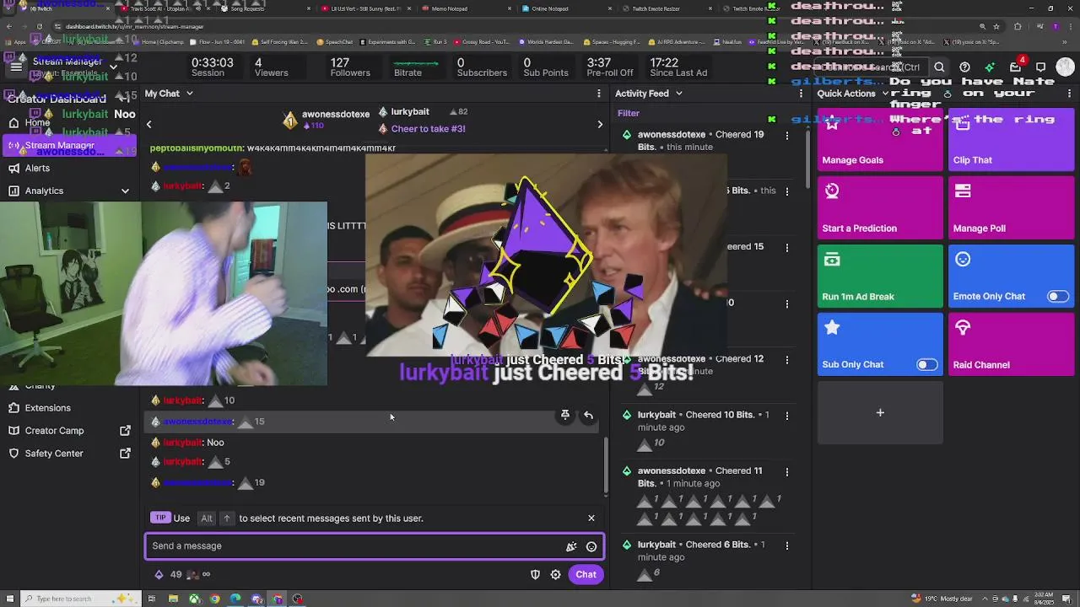
Task: Click the Bits diamond icon below chat
Action: [x=159, y=574]
